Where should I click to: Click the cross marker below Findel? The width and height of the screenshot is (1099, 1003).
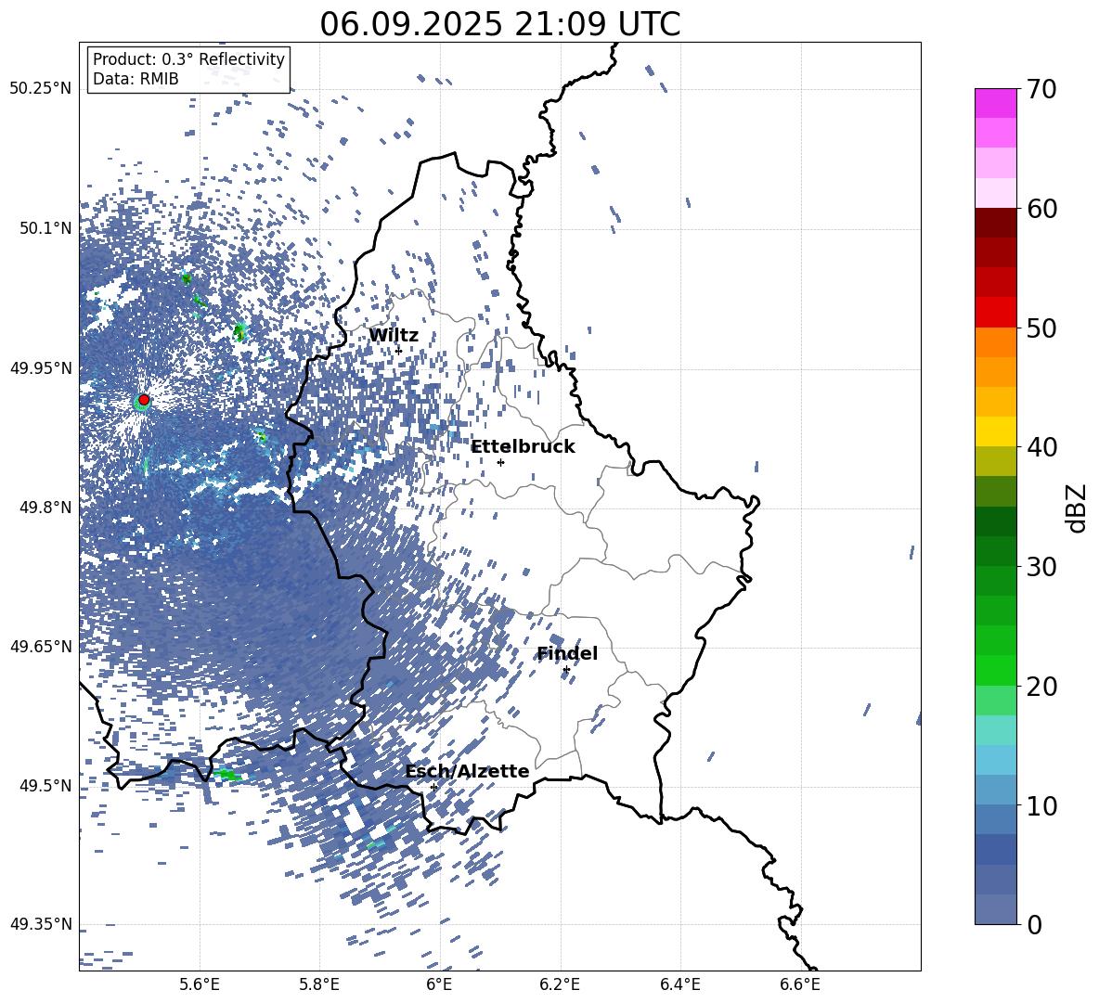click(x=566, y=670)
